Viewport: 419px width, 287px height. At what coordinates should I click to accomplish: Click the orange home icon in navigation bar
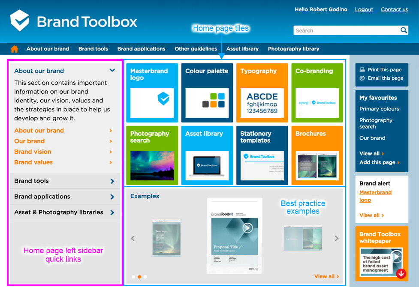tap(15, 49)
